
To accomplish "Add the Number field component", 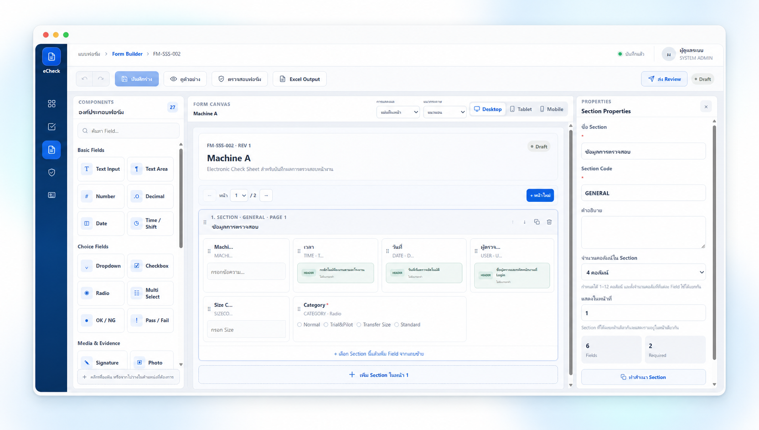I will point(101,196).
